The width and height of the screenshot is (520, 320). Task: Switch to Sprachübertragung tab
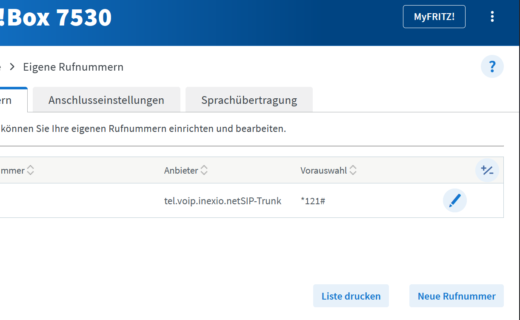249,100
